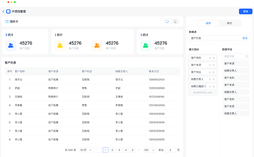The image size is (254, 157).
Task: Switch to desktop preview mode
Action: 167,22
